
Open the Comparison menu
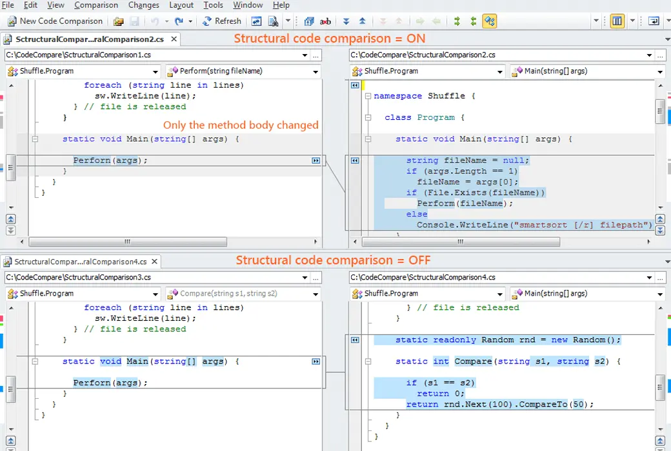coord(96,5)
